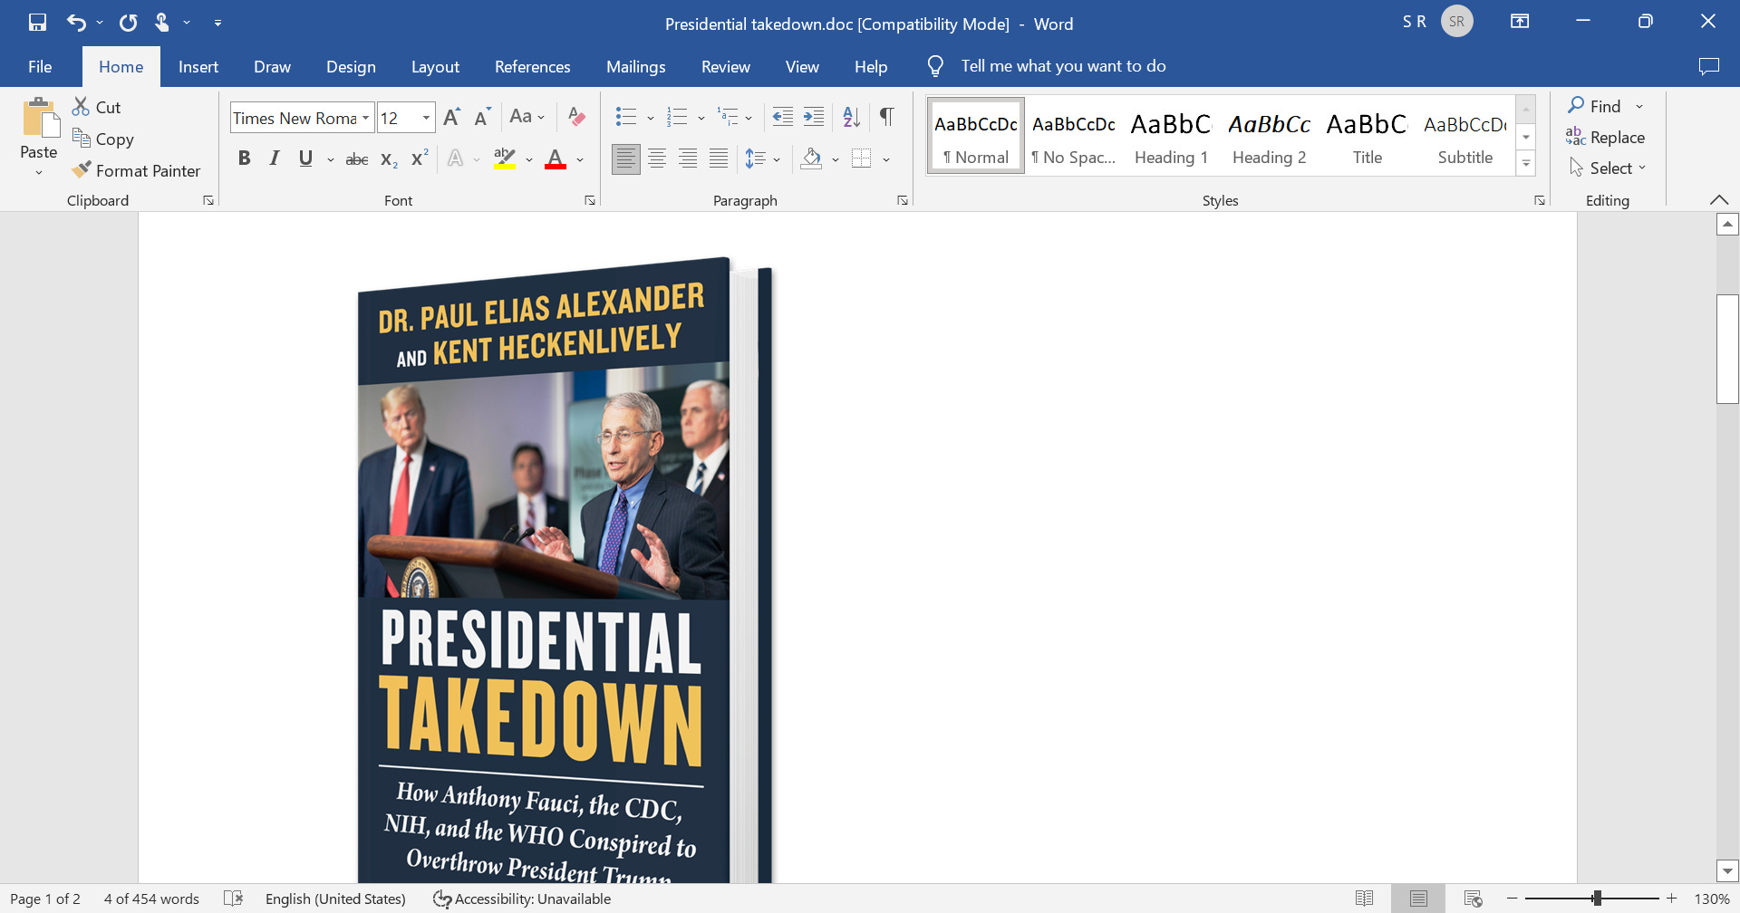Click Grow Font size icon

coord(451,118)
